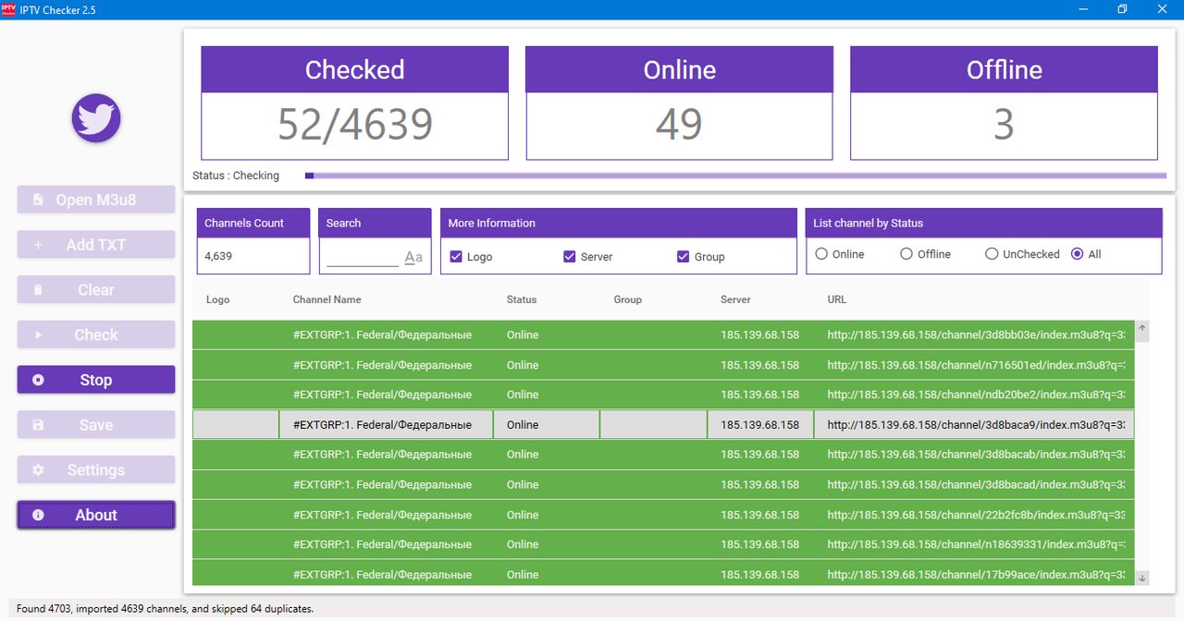This screenshot has height=621, width=1184.
Task: Click the Channels Count value 4,639
Action: click(x=218, y=256)
